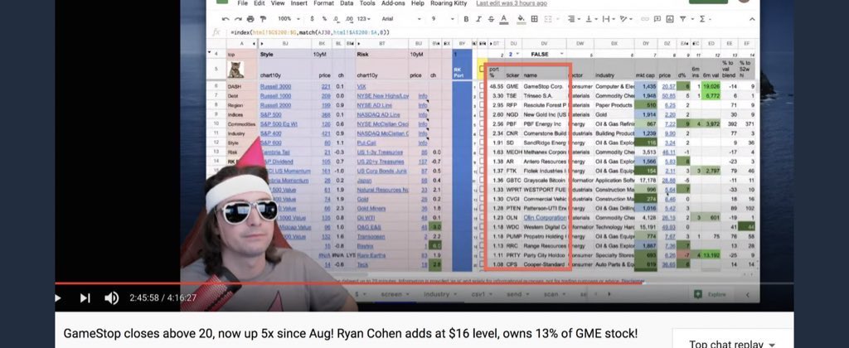Insert comment using toolbar icon
The width and height of the screenshot is (849, 348).
pos(657,19)
